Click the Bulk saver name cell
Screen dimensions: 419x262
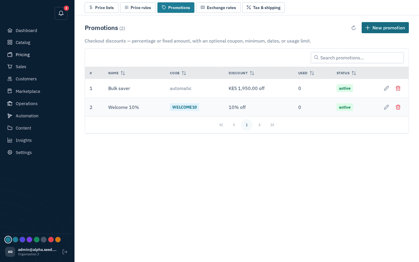(x=119, y=88)
